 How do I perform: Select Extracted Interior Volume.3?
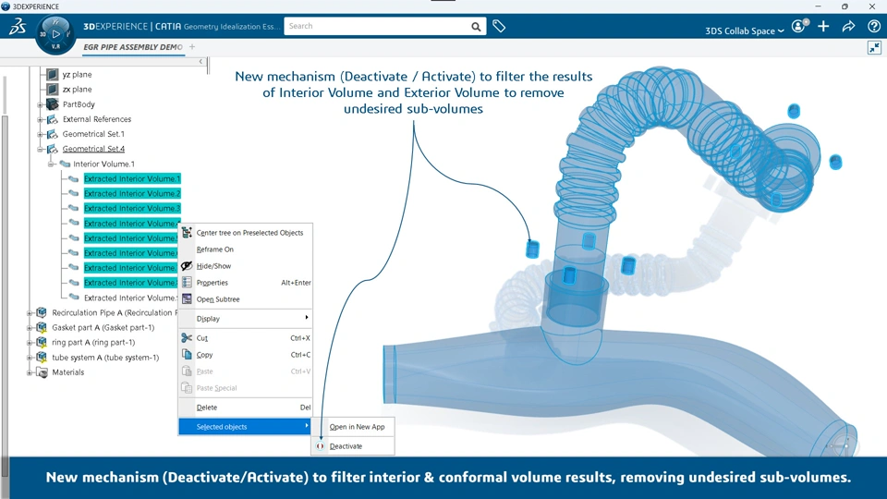132,208
